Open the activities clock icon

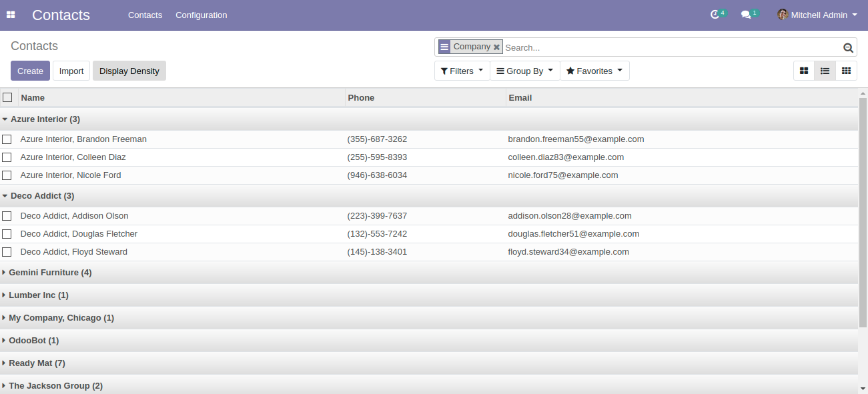[715, 15]
